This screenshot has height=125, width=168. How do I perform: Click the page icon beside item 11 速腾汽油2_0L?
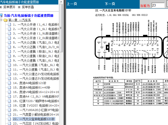tap(10, 69)
